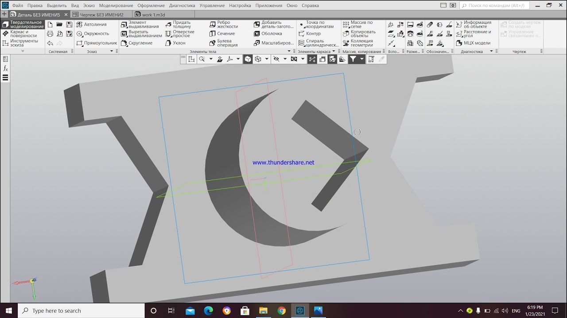Select the Оболочка shell tool

(268, 34)
